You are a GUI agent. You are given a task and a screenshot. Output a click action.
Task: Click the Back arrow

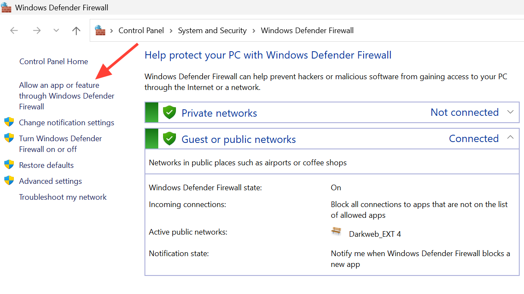(14, 31)
